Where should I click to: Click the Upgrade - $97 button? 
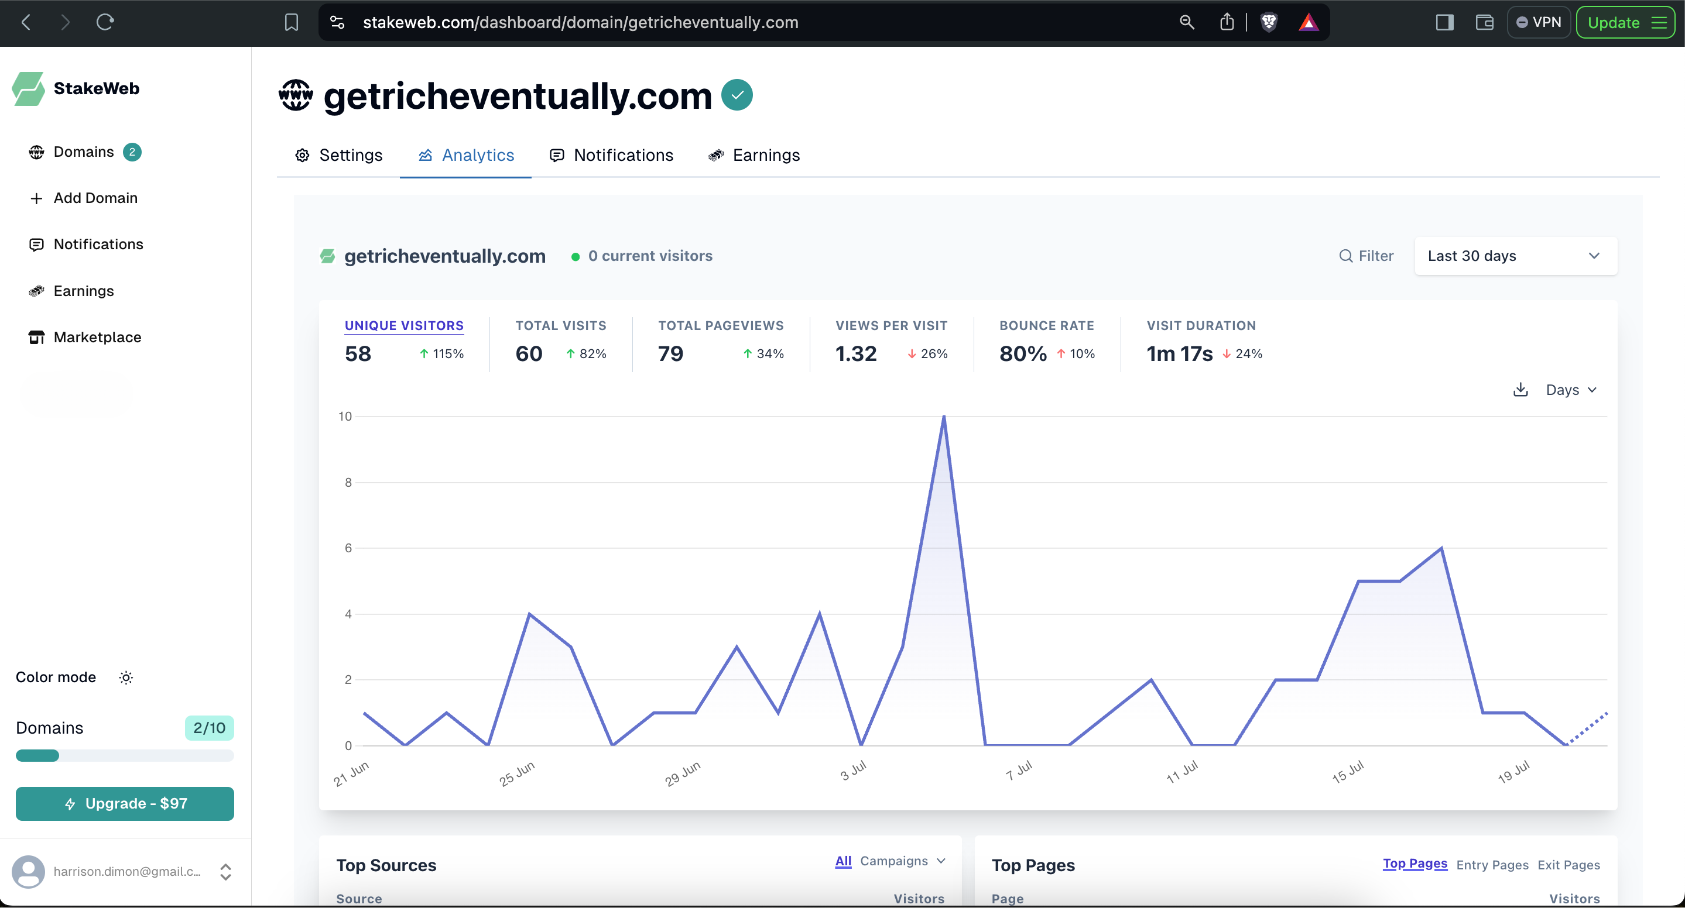click(125, 803)
